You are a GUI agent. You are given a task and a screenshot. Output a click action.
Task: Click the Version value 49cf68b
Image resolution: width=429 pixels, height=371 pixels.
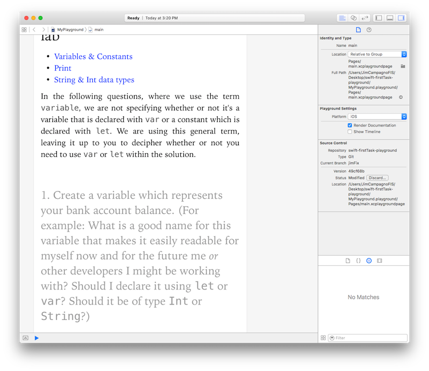point(356,171)
